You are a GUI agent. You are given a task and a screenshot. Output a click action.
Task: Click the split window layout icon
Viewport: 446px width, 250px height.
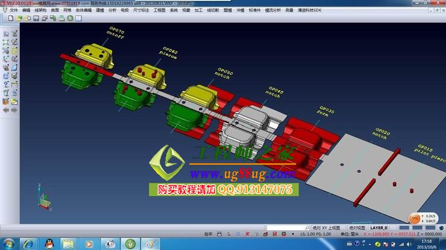(x=79, y=18)
